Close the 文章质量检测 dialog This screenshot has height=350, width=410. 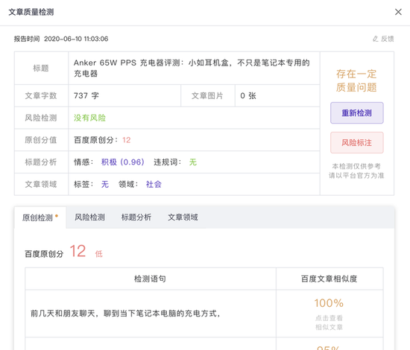click(x=398, y=12)
